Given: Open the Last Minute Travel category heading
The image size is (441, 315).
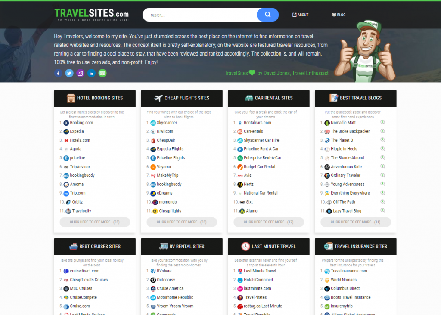Looking at the screenshot, I should pos(273,247).
